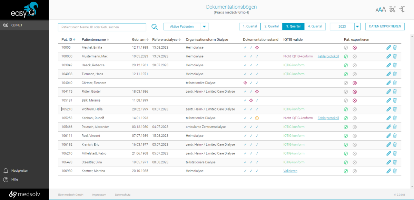Viewport: 414px width, 200px height.
Task: Click the patient search input field
Action: pyautogui.click(x=102, y=27)
